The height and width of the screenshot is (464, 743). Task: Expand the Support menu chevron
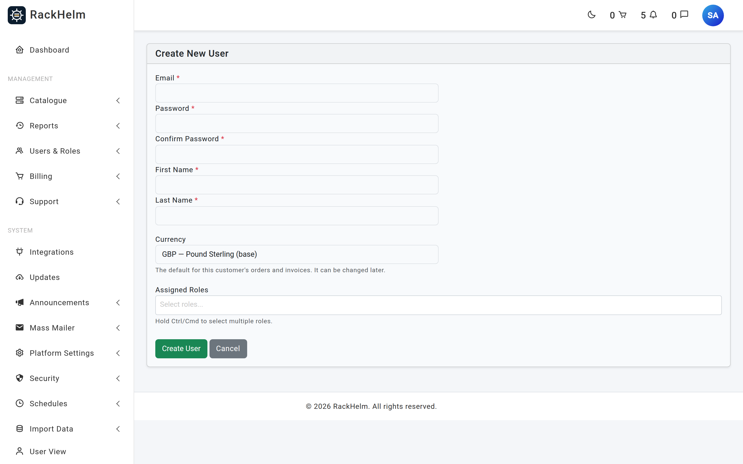coord(118,201)
